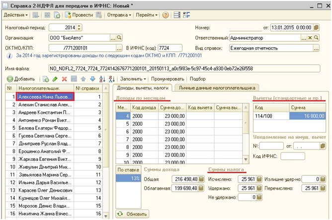Click the Пронумеровать button
Screen dimensions: 332x220
click(167, 79)
